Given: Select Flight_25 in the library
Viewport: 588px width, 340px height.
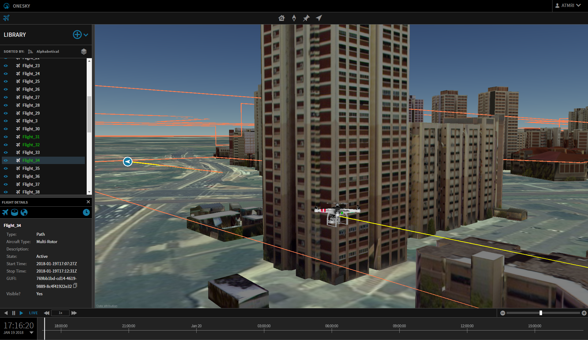Looking at the screenshot, I should pyautogui.click(x=31, y=81).
